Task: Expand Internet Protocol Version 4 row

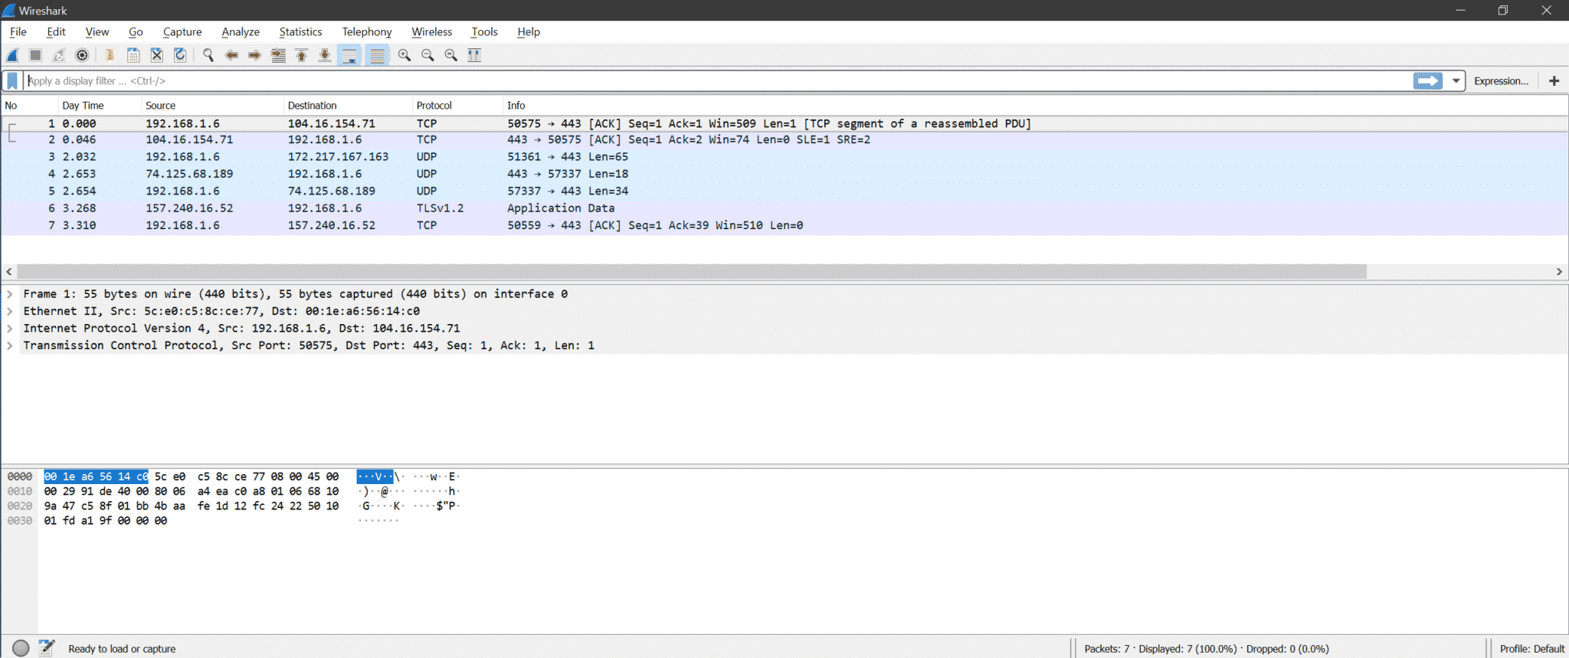Action: 10,329
